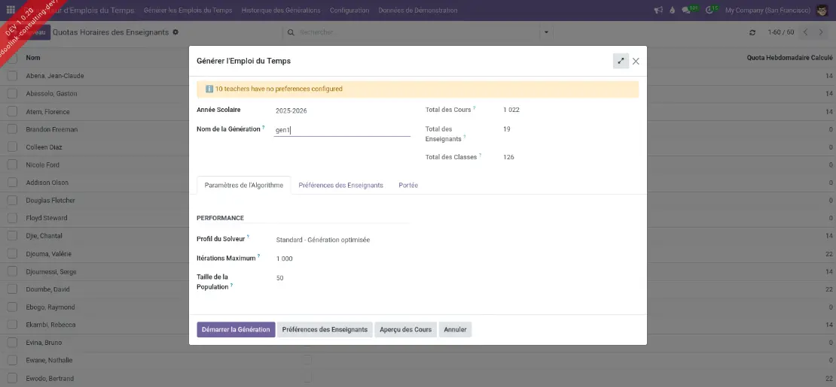This screenshot has width=836, height=387.
Task: Click the droplet icon in top bar
Action: coord(673,11)
